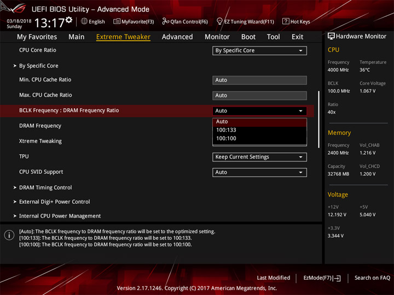
Task: Switch to the Boot tab
Action: coord(248,37)
